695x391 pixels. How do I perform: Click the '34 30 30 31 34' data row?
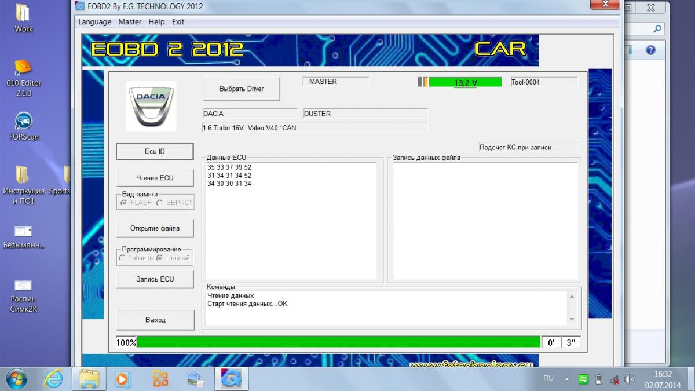[x=229, y=184]
